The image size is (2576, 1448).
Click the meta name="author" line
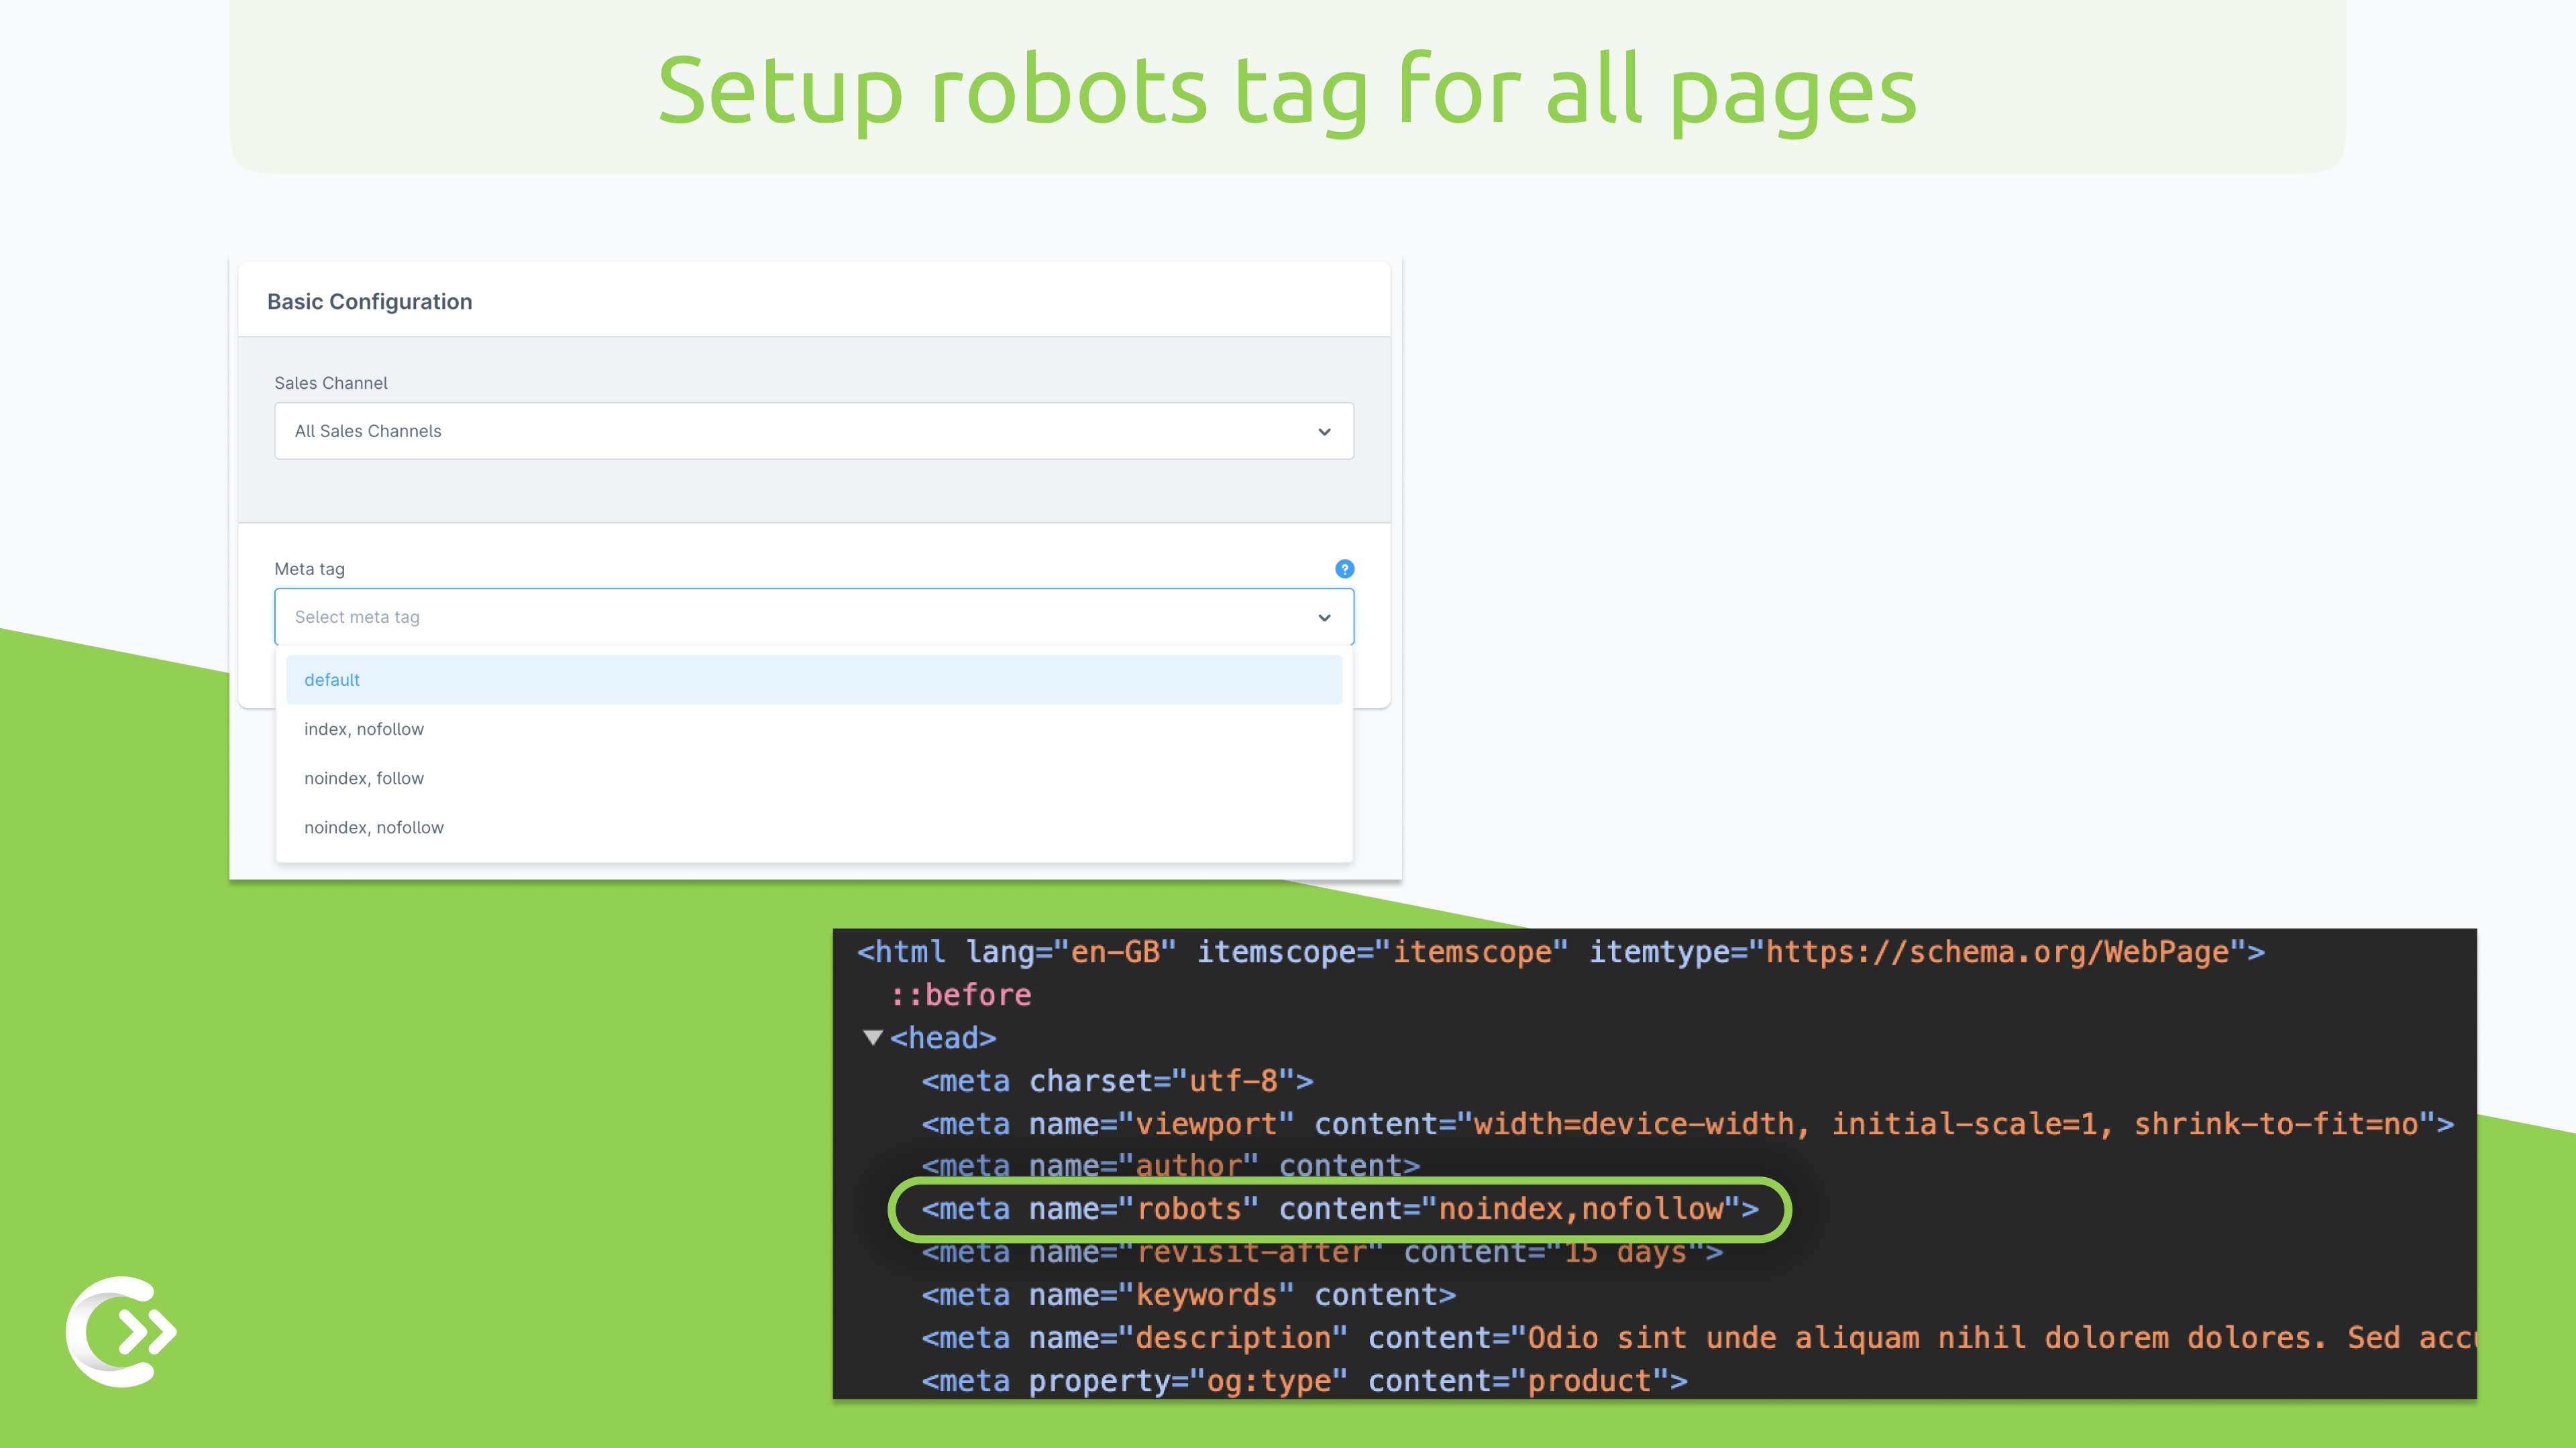point(1170,1165)
